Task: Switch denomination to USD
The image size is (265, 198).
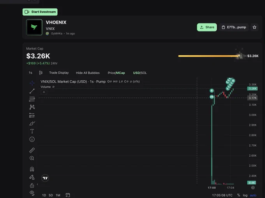Action: 136,73
